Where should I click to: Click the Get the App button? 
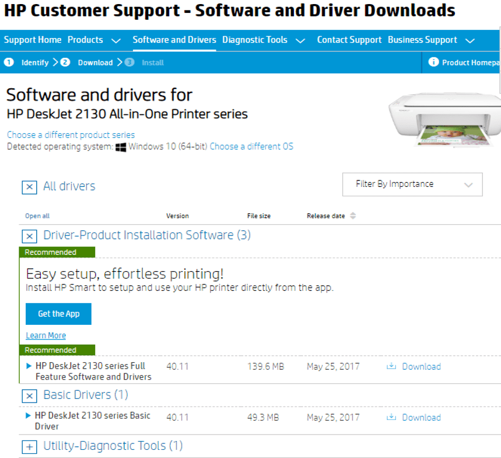(58, 314)
